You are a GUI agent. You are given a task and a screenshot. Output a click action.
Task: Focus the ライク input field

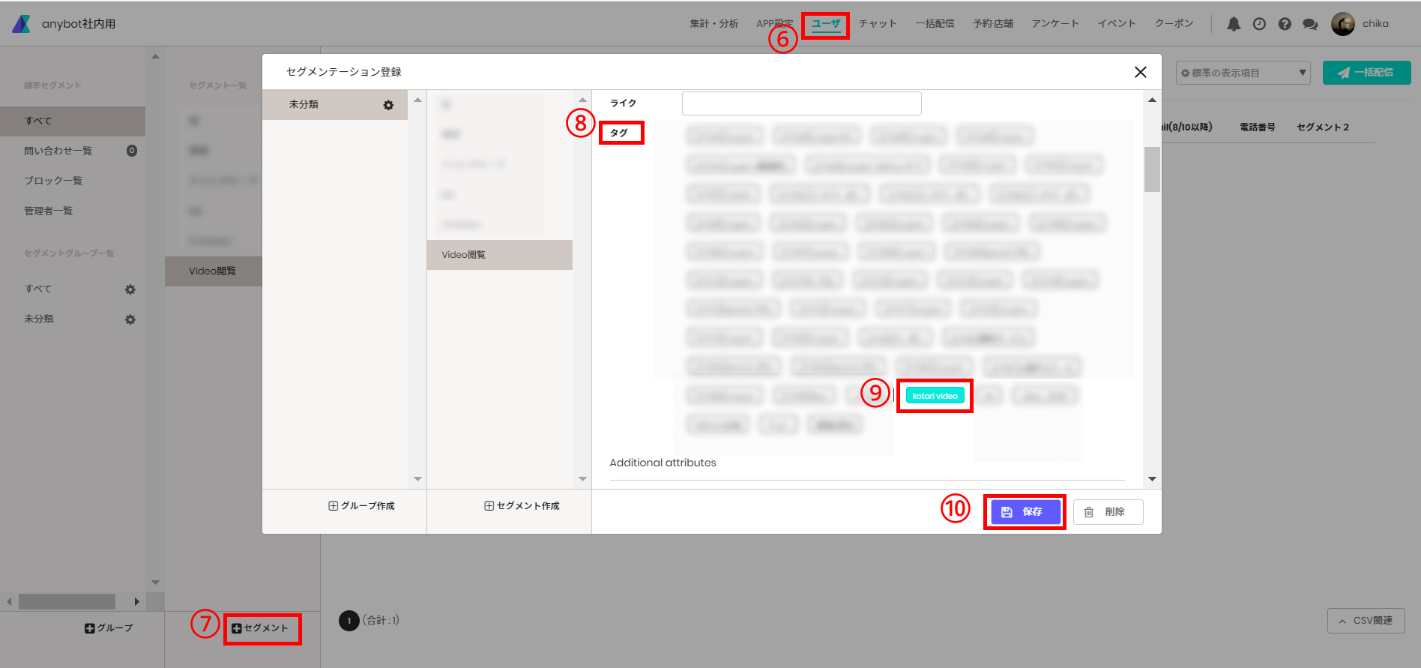801,103
